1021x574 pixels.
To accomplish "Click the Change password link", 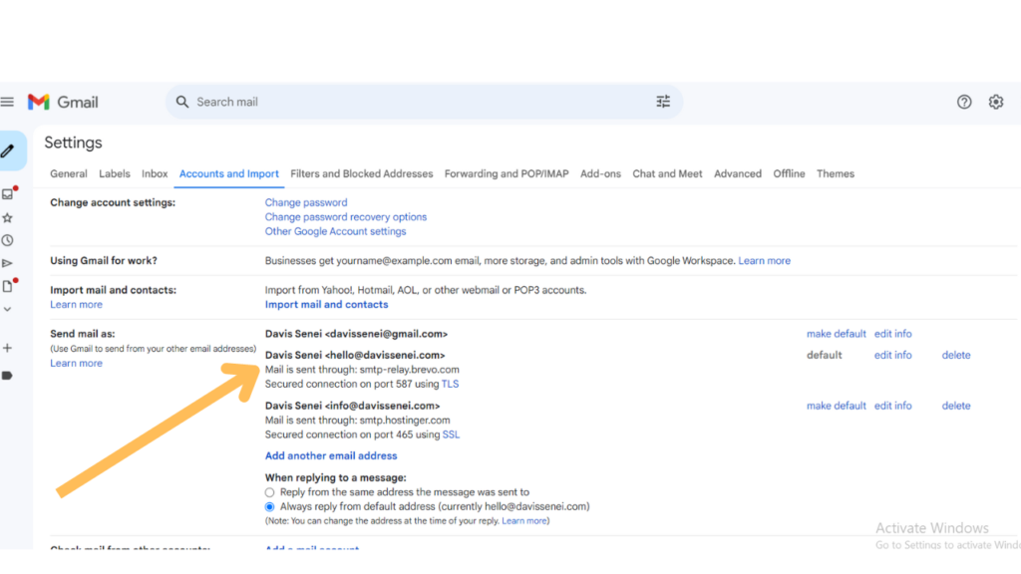I will (x=306, y=202).
